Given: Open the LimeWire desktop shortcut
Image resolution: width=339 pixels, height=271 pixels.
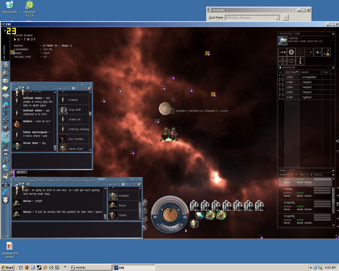Looking at the screenshot, I should (29, 9).
